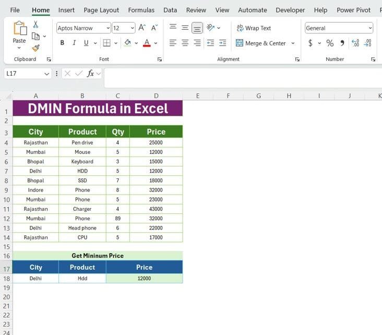Toggle Underline formatting
Image resolution: width=382 pixels, height=335 pixels.
pos(86,43)
